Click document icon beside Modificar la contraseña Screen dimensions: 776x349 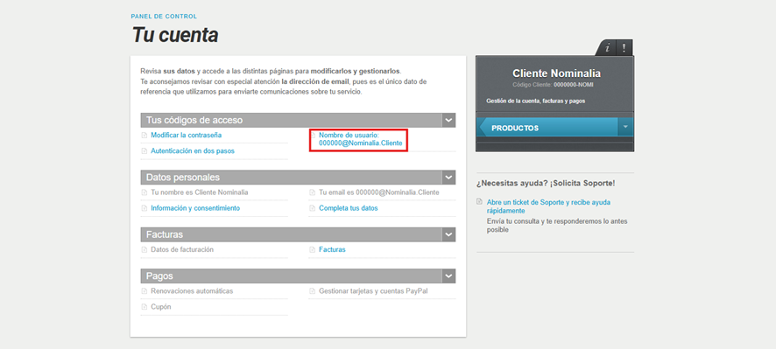[x=144, y=135]
